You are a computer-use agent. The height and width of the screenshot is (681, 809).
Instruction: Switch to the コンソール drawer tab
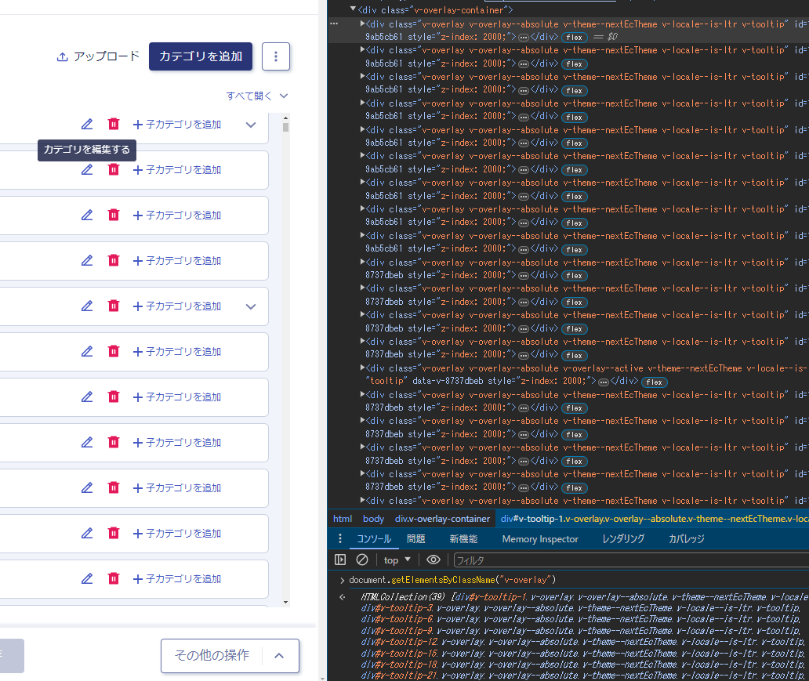point(374,538)
